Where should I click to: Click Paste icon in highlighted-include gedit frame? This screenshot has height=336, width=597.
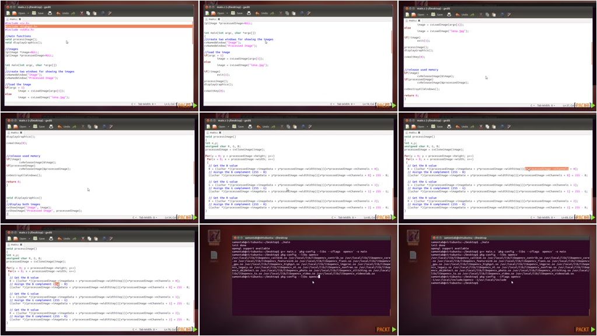tap(95, 13)
